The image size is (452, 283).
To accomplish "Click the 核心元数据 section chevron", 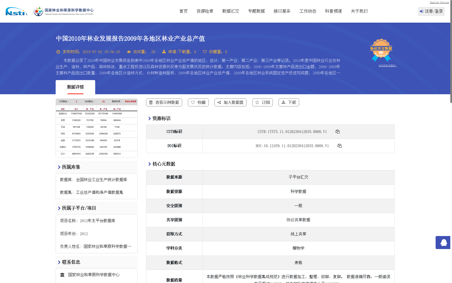I will pyautogui.click(x=149, y=164).
